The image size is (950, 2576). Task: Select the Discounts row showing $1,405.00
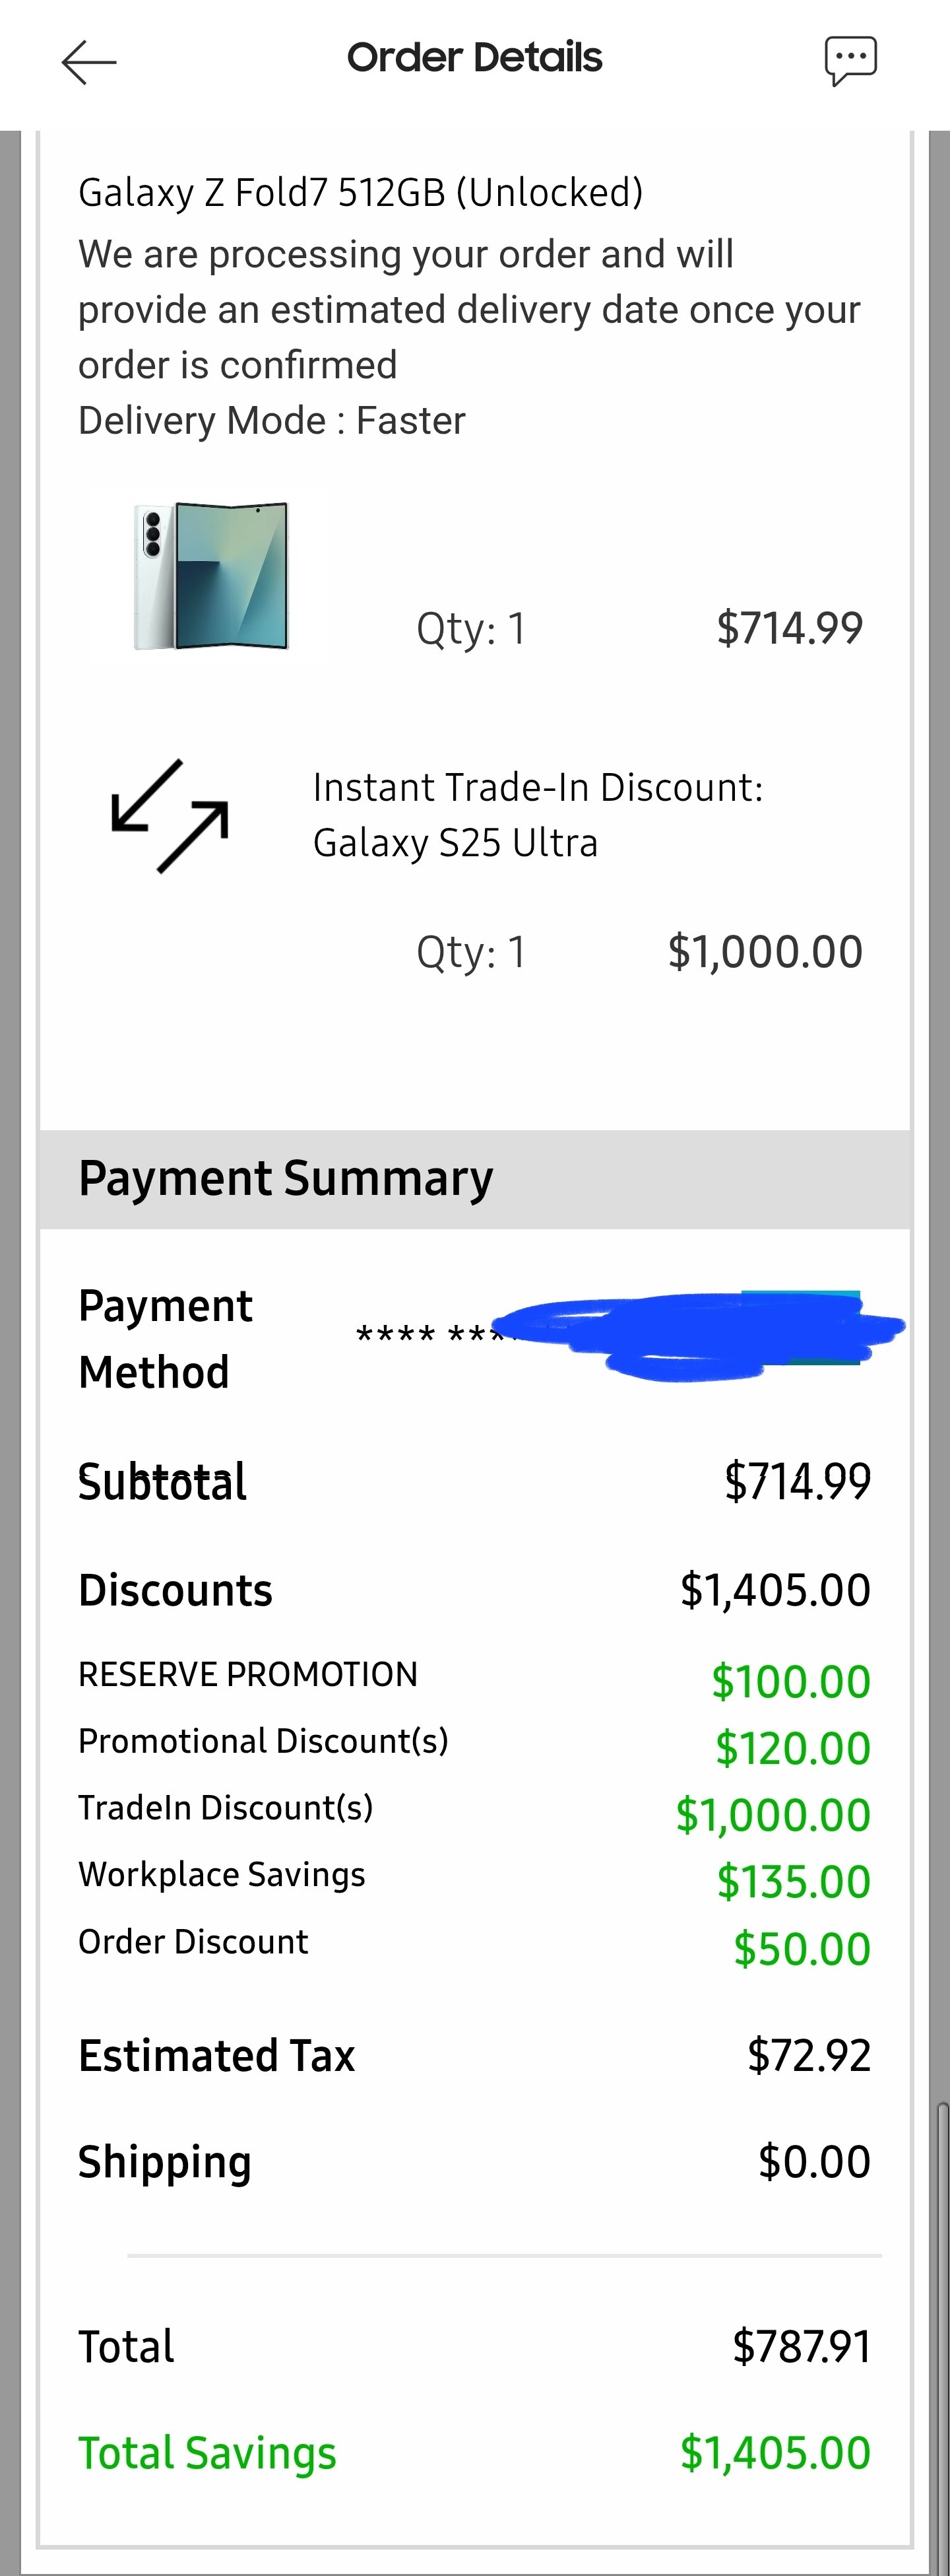[476, 1590]
